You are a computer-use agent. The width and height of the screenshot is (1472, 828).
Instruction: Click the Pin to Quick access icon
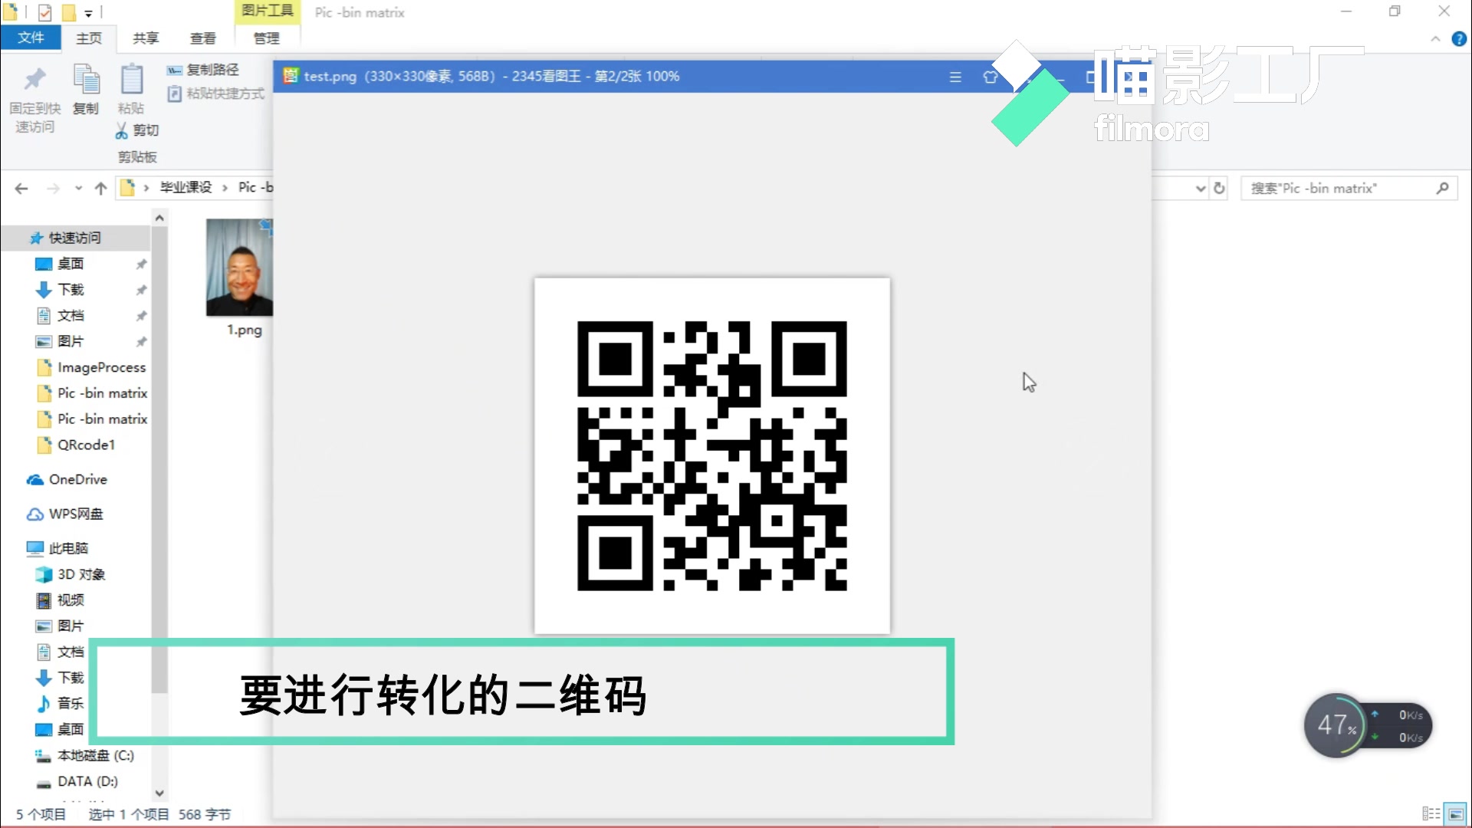click(34, 79)
